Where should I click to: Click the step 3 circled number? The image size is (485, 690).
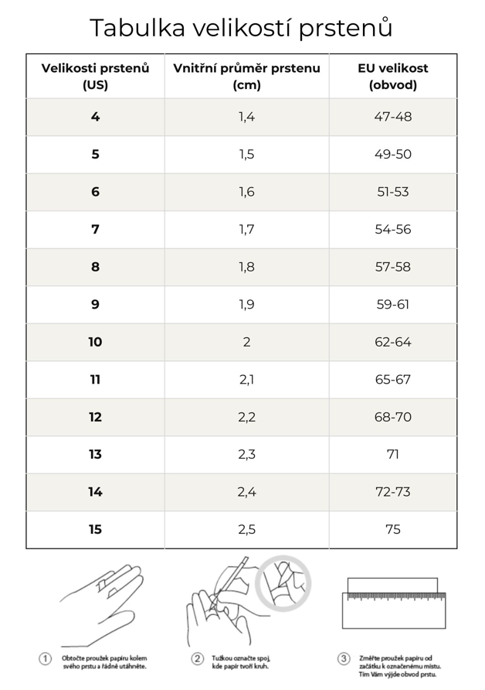coord(344,658)
